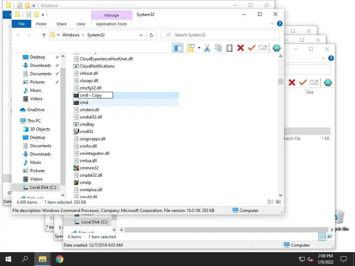Refresh the System32 folder
355x266 pixels.
click(x=151, y=35)
